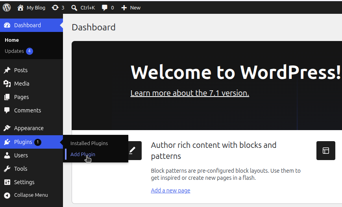Click the Media library icon
The height and width of the screenshot is (207, 342).
pyautogui.click(x=7, y=84)
